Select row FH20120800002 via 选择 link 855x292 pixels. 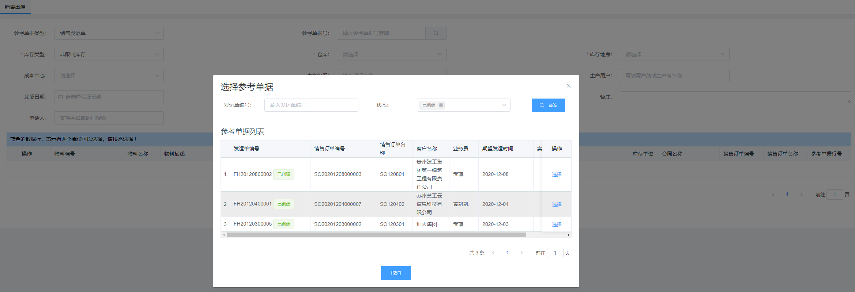pos(556,174)
